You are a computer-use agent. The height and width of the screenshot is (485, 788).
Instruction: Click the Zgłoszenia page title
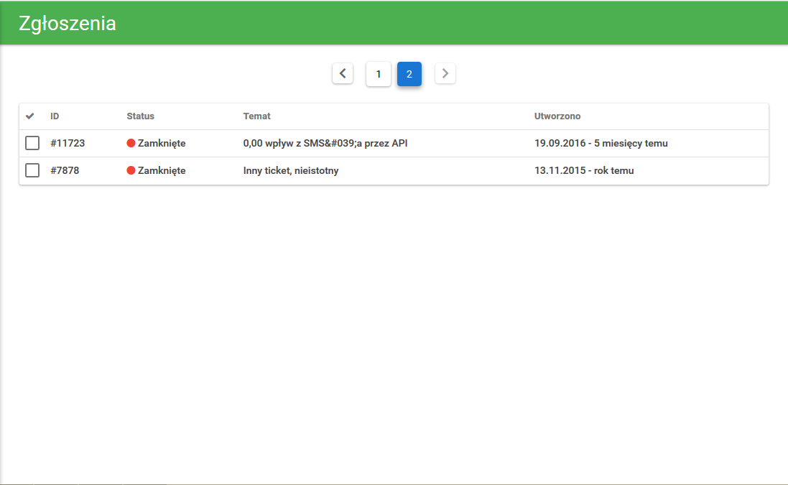[x=68, y=23]
